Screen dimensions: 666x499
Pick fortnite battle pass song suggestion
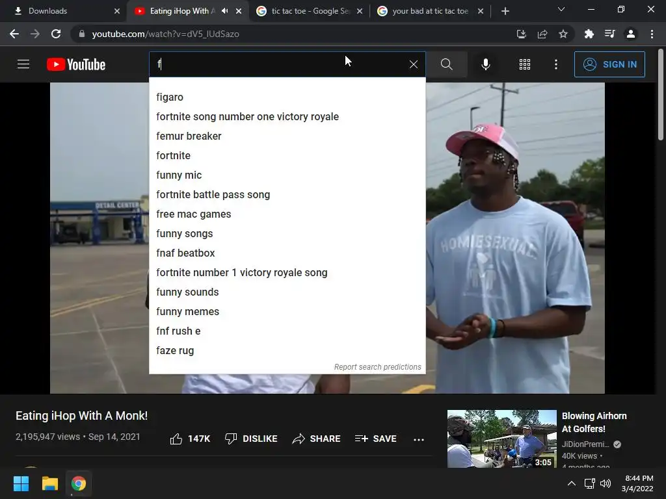(287, 195)
